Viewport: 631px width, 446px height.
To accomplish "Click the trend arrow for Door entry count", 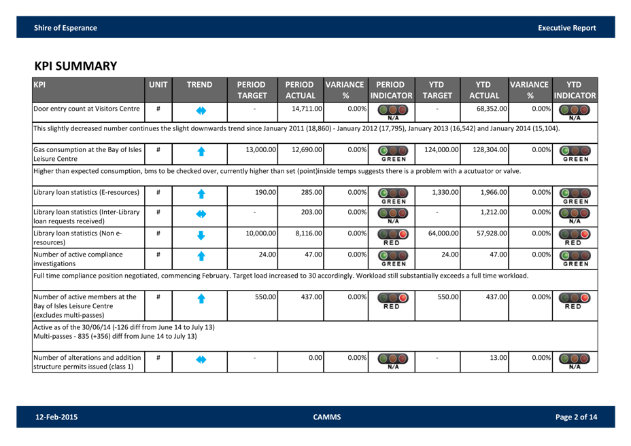I will pos(200,109).
